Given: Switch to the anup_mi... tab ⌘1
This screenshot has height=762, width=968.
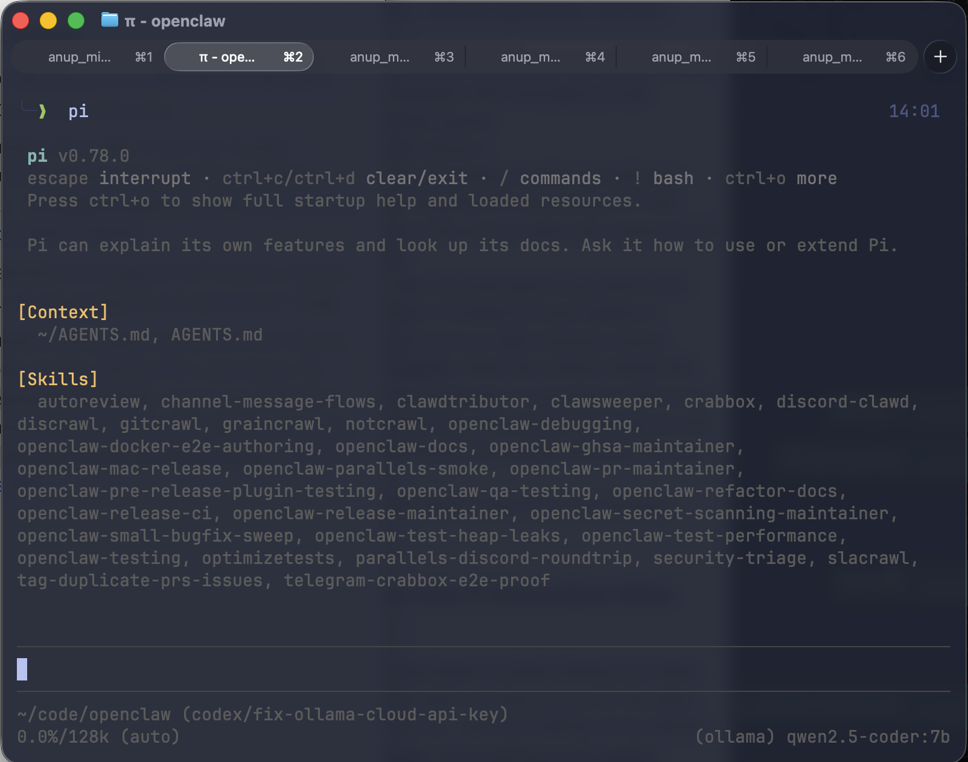Looking at the screenshot, I should tap(88, 57).
